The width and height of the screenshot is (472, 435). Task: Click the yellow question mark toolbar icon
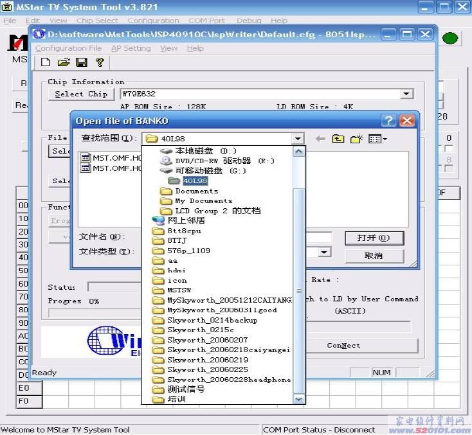(x=99, y=62)
